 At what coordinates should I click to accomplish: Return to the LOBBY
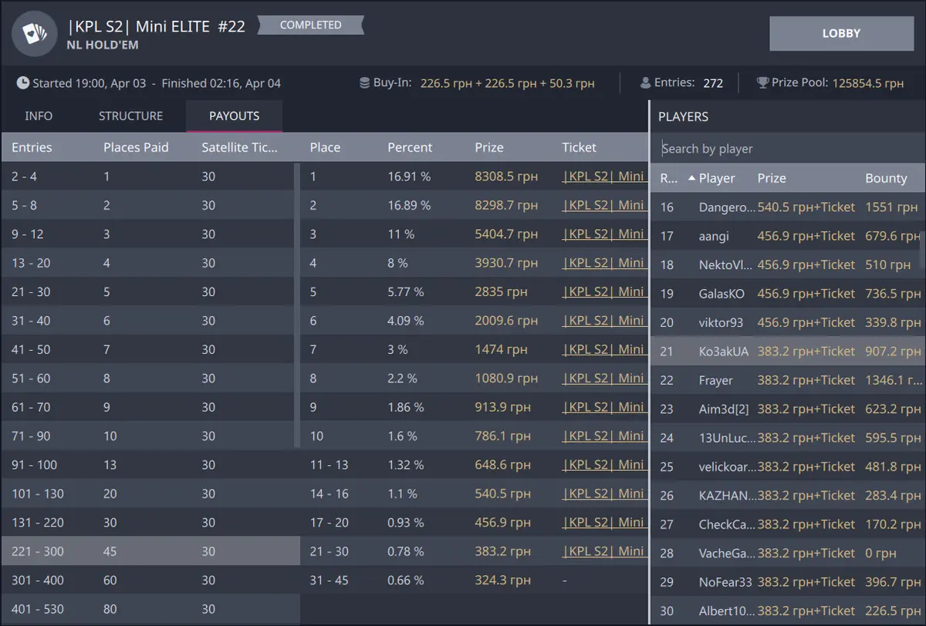840,33
